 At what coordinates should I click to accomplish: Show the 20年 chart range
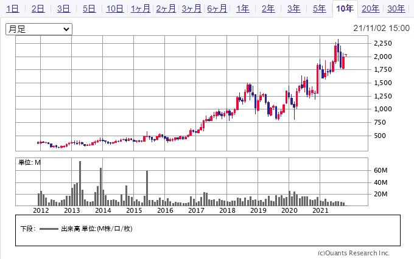point(370,9)
